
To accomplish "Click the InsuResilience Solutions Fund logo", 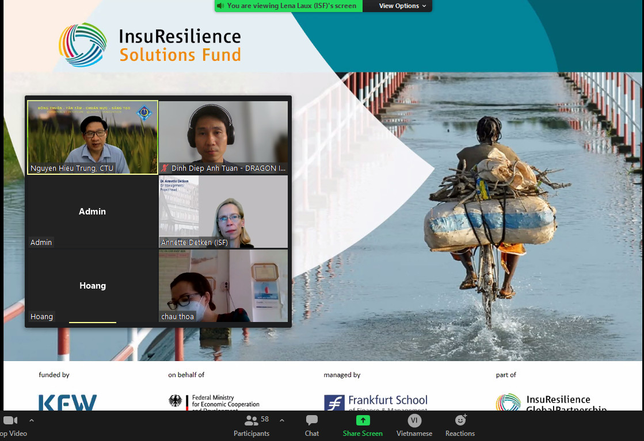I will pos(150,45).
